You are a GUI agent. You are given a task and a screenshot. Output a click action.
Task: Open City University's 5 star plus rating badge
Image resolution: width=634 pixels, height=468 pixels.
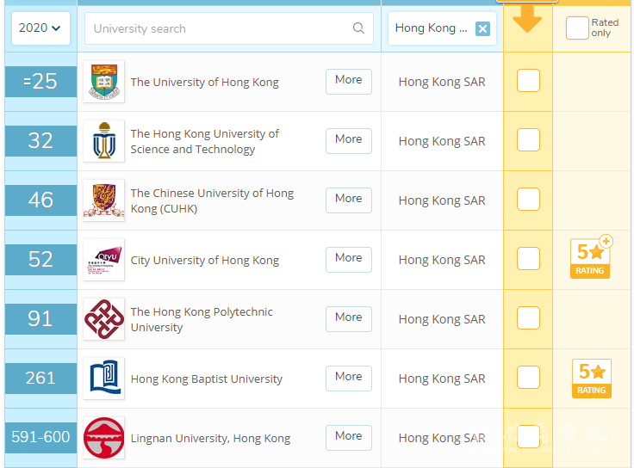coord(591,257)
